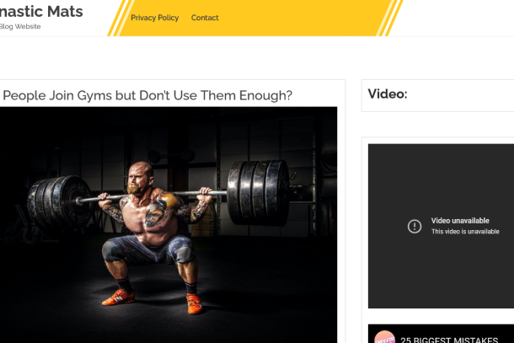Click the exclamation error icon in video player

click(415, 226)
